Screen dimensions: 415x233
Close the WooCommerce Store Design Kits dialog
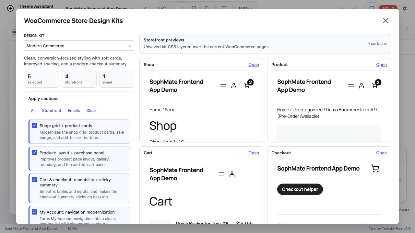(x=385, y=21)
